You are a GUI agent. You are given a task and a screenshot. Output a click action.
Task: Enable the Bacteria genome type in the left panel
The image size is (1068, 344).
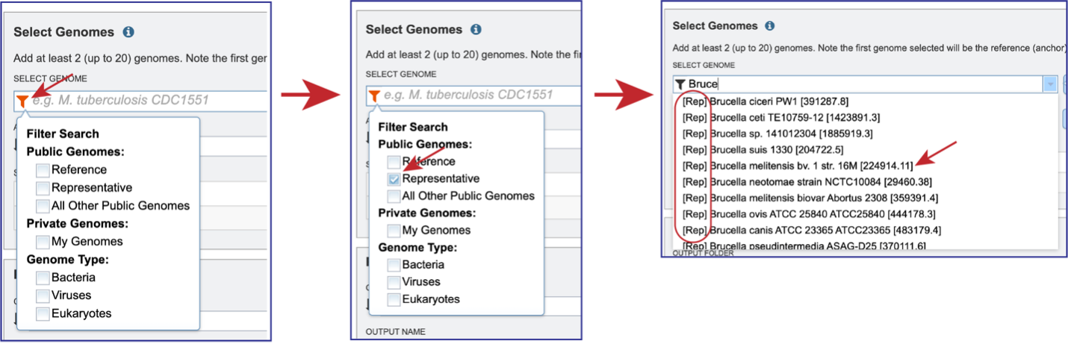pyautogui.click(x=43, y=278)
